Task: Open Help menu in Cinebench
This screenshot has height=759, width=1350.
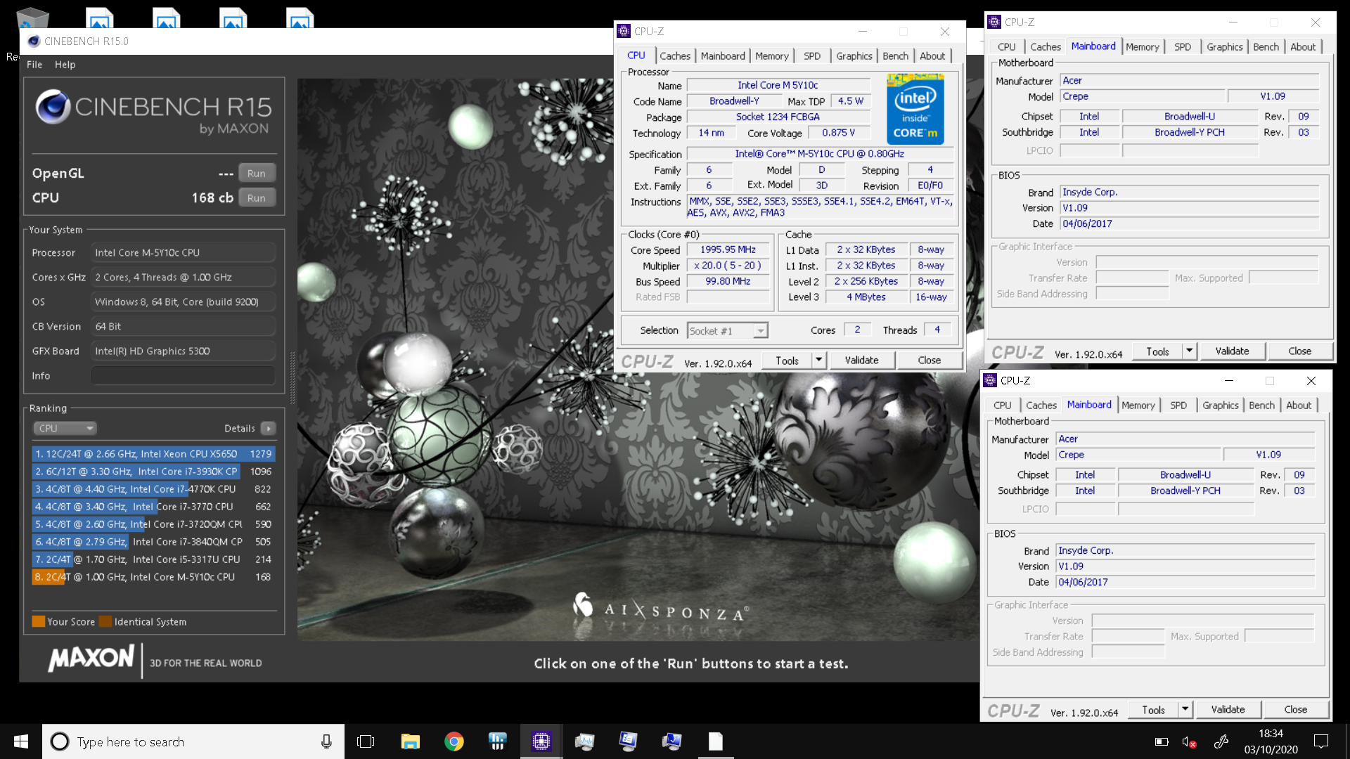Action: [x=65, y=65]
